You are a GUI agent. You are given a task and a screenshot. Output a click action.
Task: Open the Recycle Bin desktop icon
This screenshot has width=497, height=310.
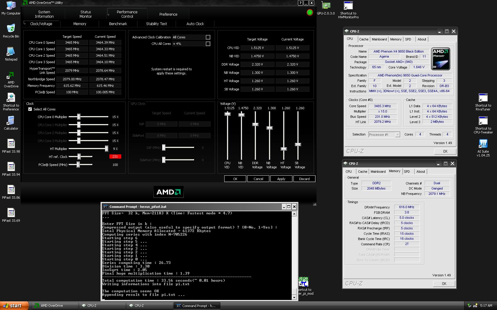[11, 31]
